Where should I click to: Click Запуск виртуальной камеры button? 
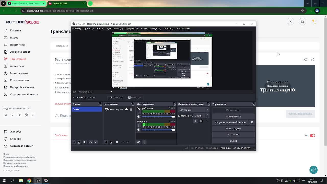pos(230,122)
